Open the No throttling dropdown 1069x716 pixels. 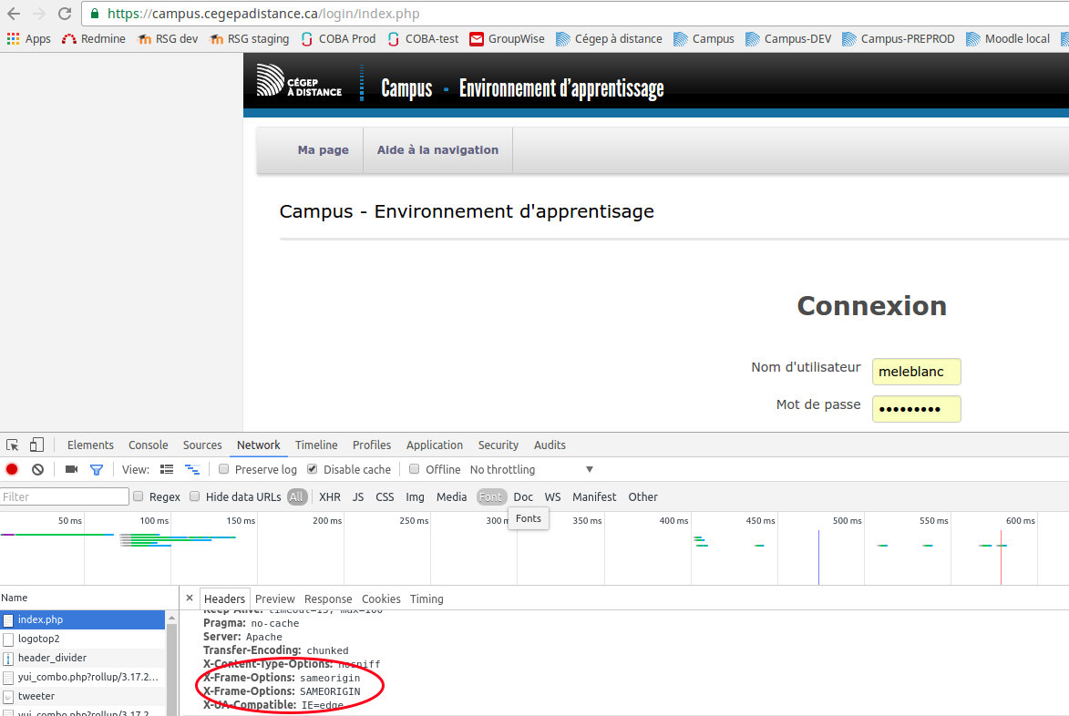click(531, 469)
